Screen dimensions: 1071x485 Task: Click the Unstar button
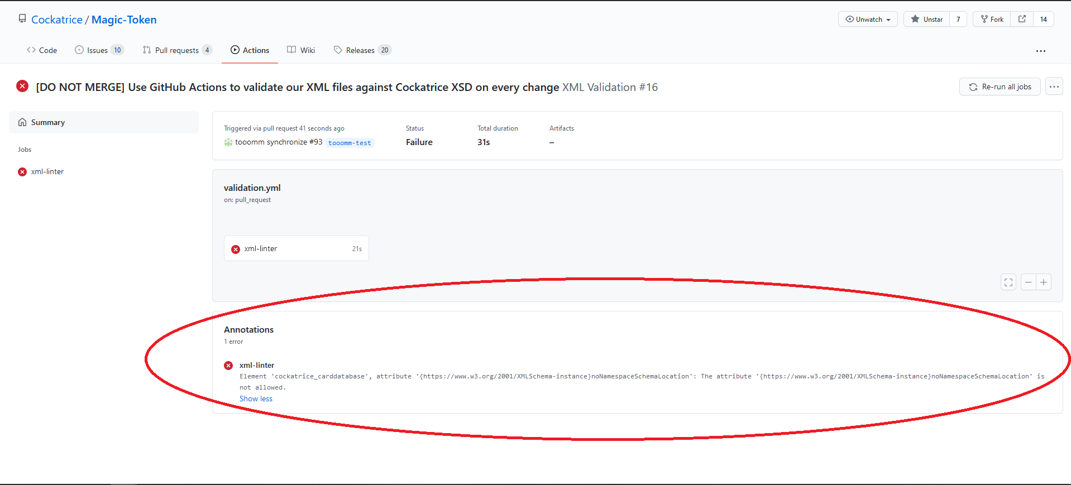[x=926, y=19]
